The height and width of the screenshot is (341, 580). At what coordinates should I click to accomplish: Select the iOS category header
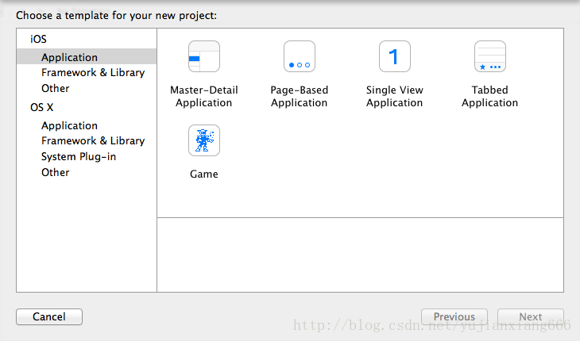[38, 39]
